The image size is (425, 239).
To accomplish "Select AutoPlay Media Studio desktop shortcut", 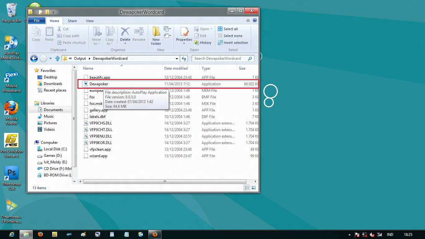I will (x=12, y=48).
